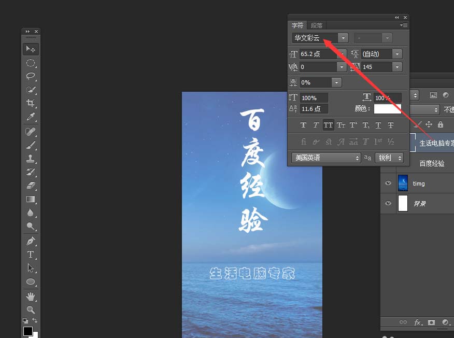The height and width of the screenshot is (338, 454).
Task: Switch to the 段落 tab
Action: (317, 25)
